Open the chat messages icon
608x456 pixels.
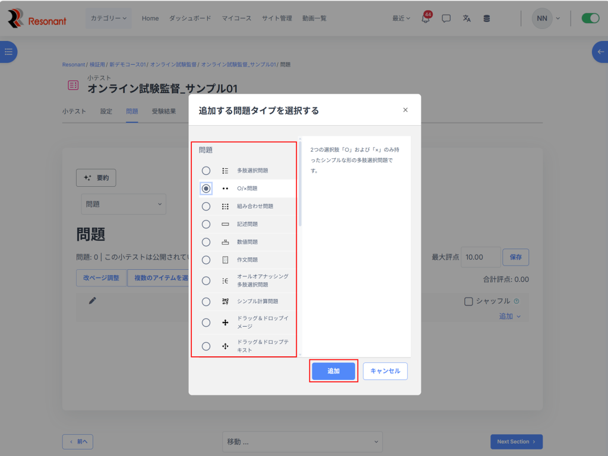pyautogui.click(x=446, y=18)
